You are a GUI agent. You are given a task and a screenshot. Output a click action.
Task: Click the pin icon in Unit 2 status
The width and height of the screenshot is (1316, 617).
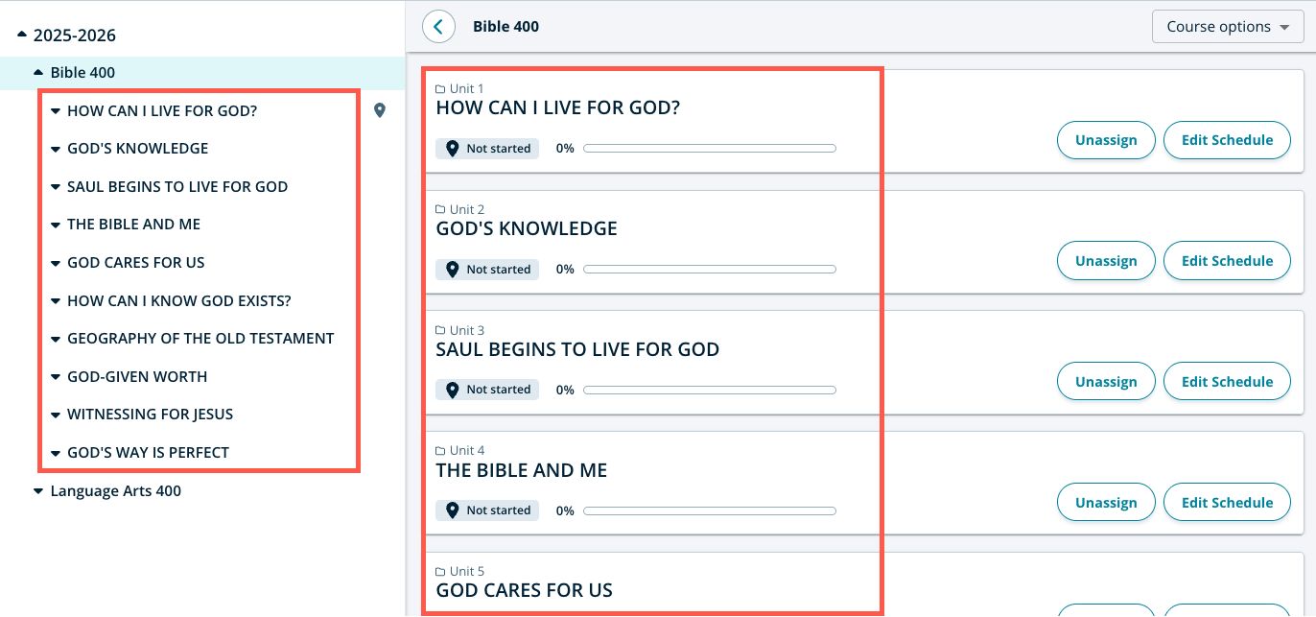[x=453, y=270]
